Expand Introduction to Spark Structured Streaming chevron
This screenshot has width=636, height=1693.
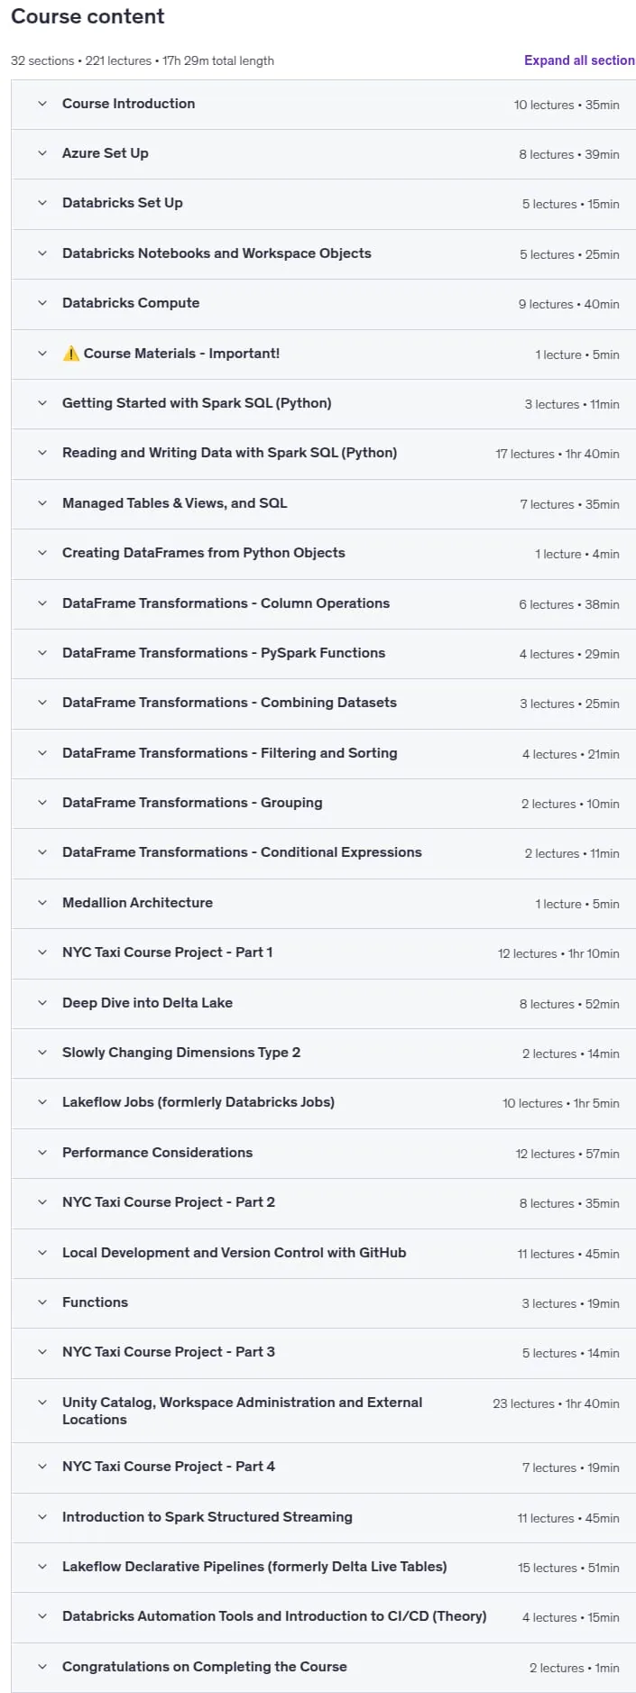(42, 1517)
